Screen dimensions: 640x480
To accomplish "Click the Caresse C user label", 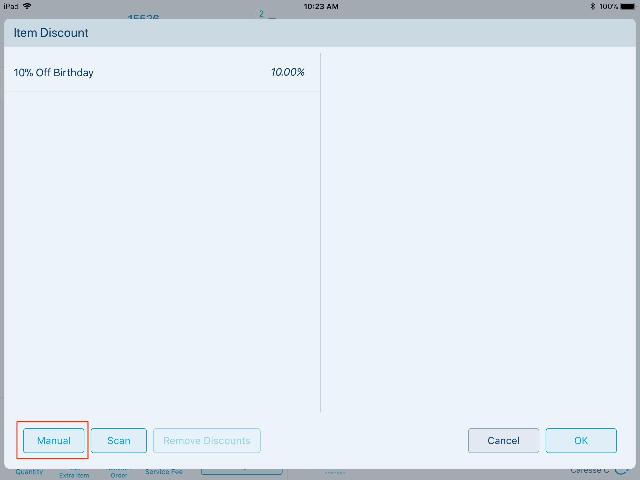I will [x=589, y=471].
